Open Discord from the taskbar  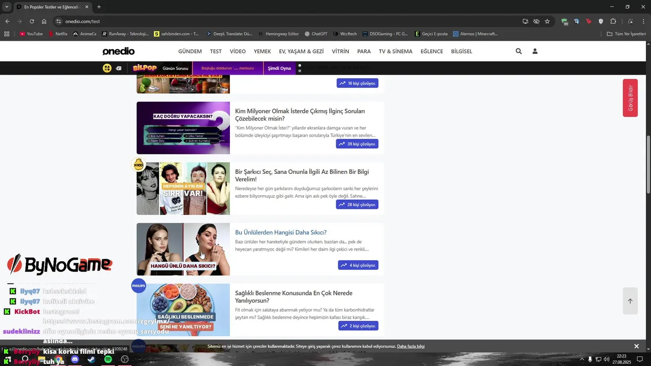[x=75, y=359]
